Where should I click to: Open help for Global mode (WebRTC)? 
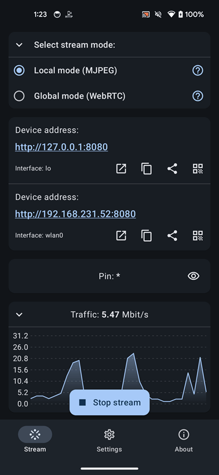(x=198, y=96)
